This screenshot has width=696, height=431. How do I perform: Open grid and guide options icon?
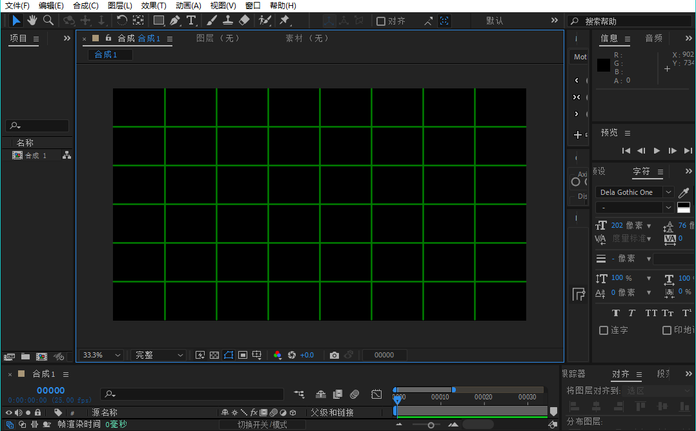coord(256,355)
